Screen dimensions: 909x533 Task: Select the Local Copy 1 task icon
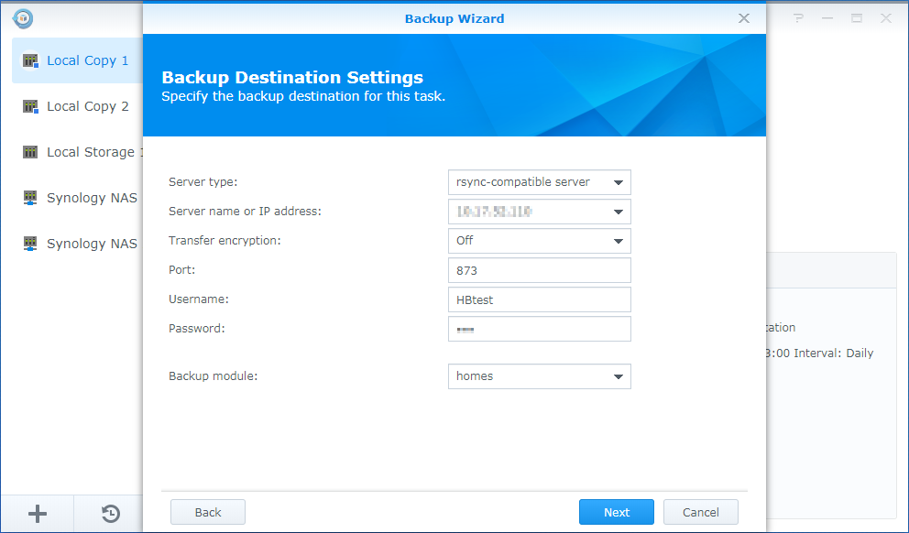click(x=29, y=60)
